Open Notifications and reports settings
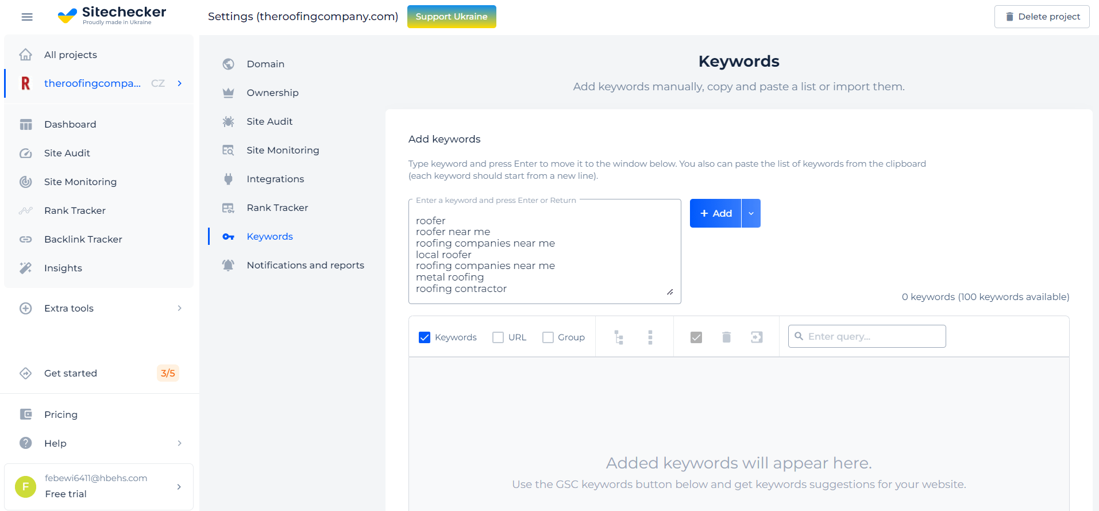This screenshot has height=511, width=1099. pyautogui.click(x=306, y=265)
